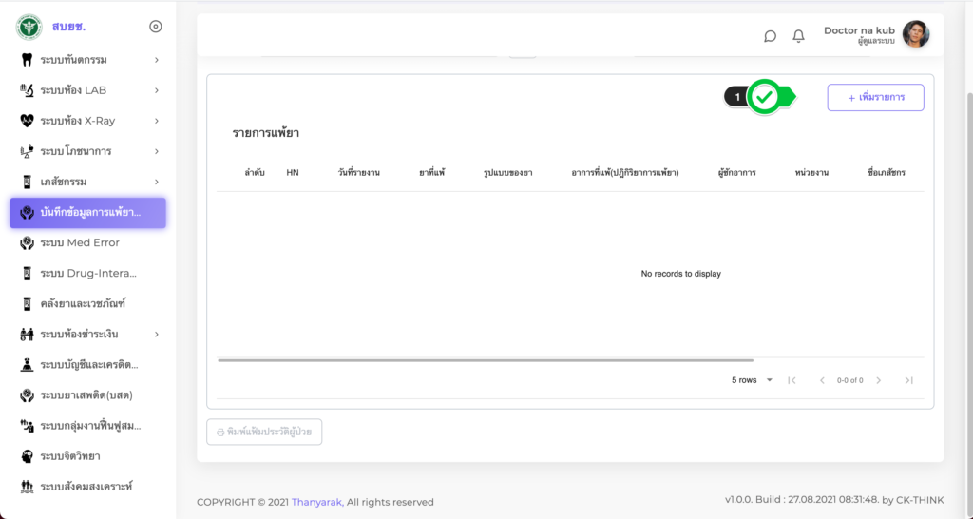Open ระบบ Med Error menu item

(x=80, y=243)
